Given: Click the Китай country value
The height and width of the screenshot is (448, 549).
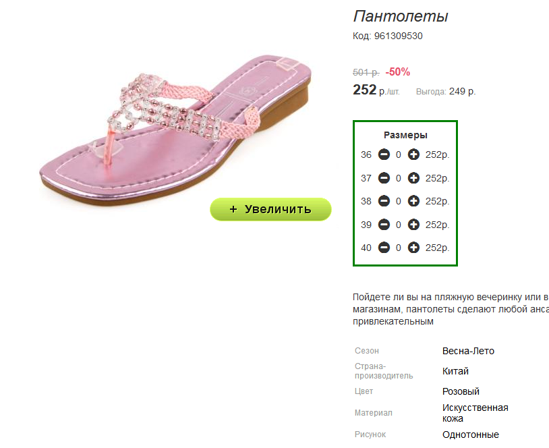Looking at the screenshot, I should 455,371.
